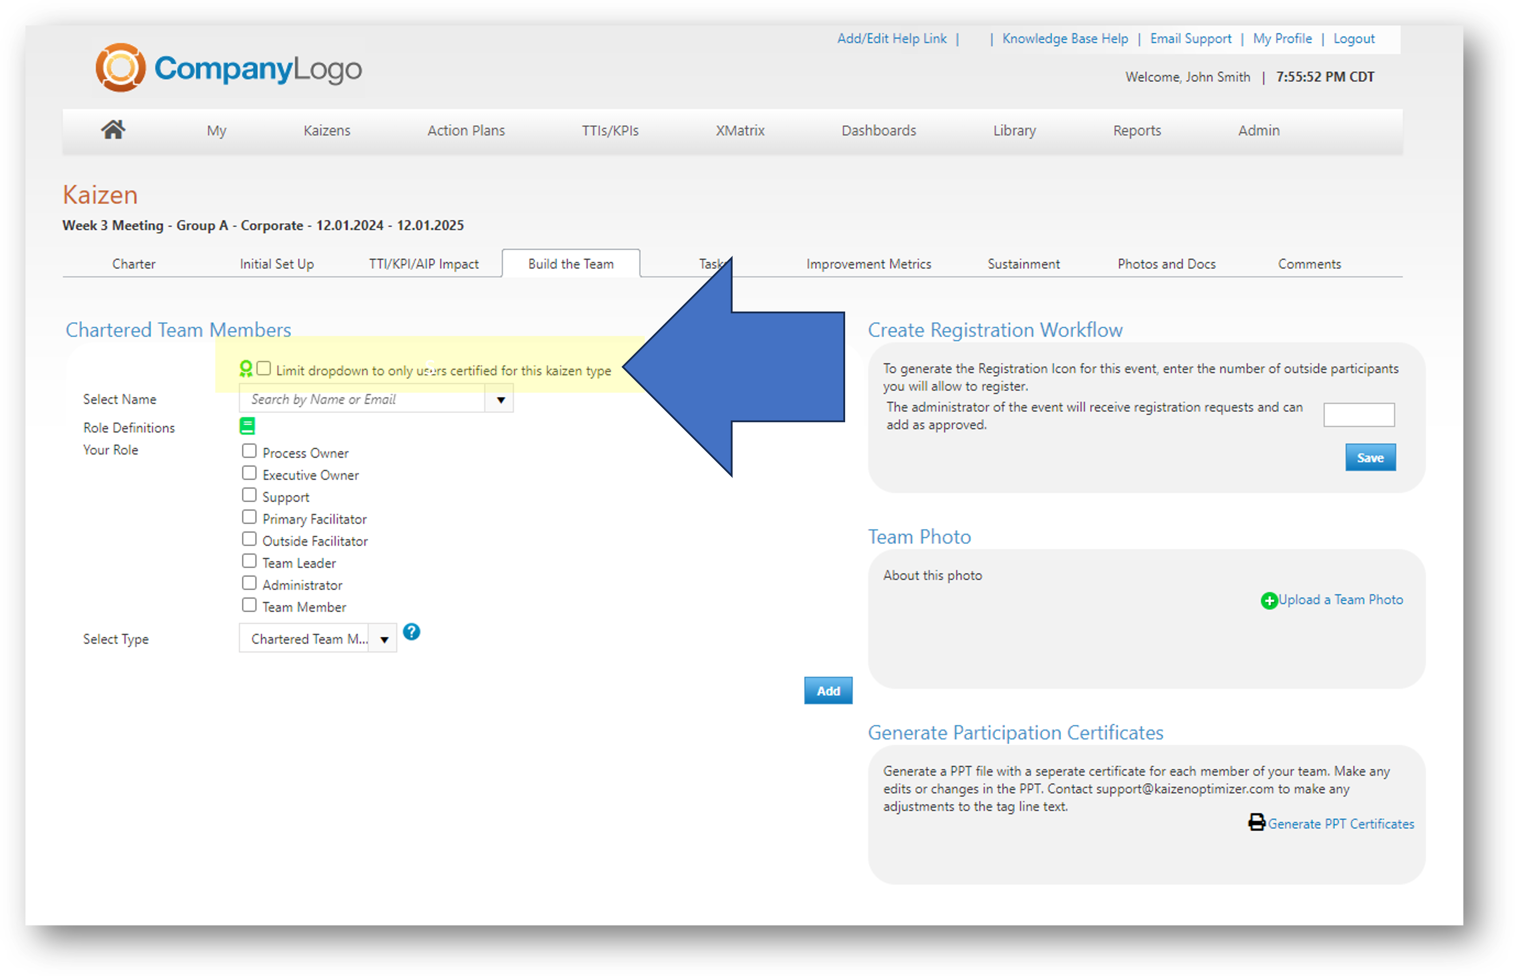
Task: Open the Kaizens menu
Action: (327, 131)
